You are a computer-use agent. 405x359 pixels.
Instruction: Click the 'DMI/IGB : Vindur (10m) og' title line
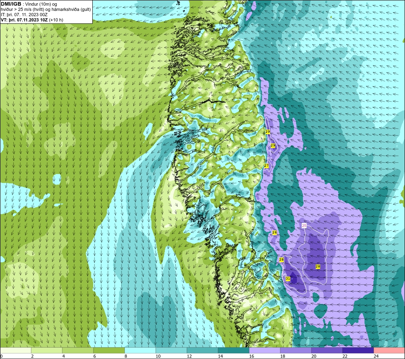(29, 4)
